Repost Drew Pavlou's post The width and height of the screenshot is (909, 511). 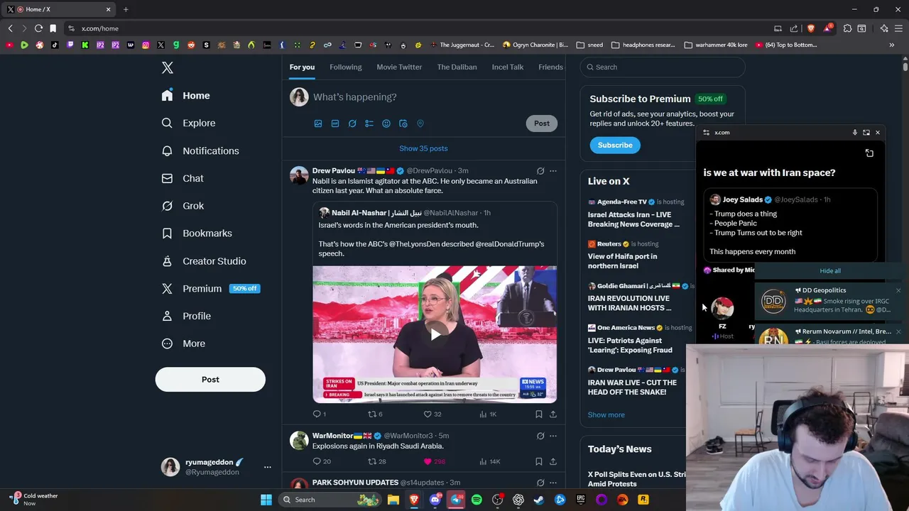(375, 414)
